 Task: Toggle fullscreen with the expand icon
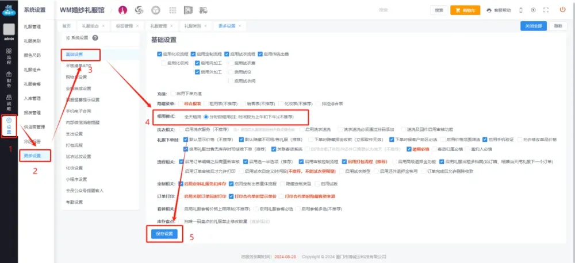tap(547, 10)
